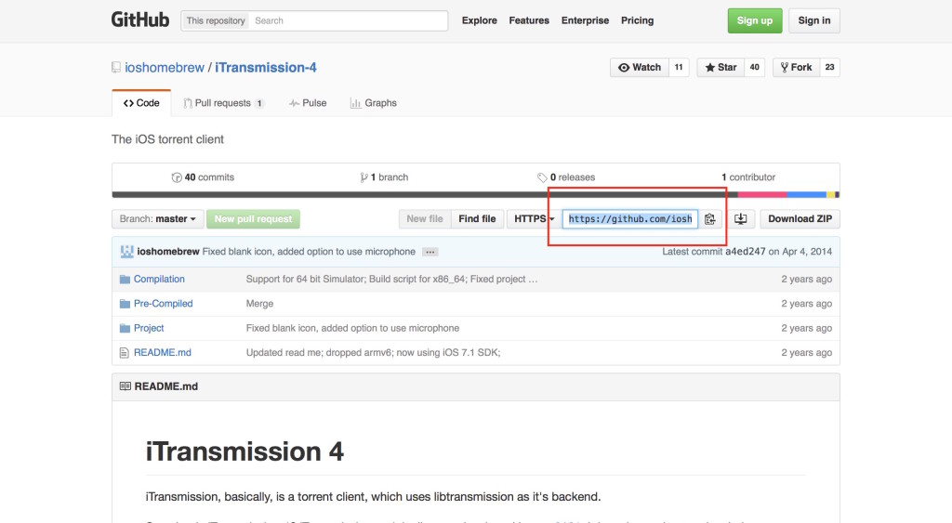Click the 'Merge' commit message

[259, 304]
